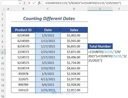
Task: Click the 'Sales' header cell
Action: tap(74, 30)
